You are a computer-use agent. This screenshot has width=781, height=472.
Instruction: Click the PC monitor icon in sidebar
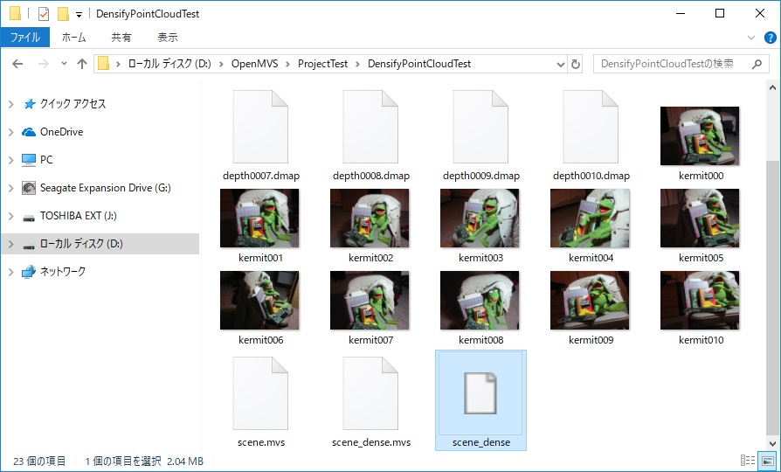pyautogui.click(x=29, y=159)
